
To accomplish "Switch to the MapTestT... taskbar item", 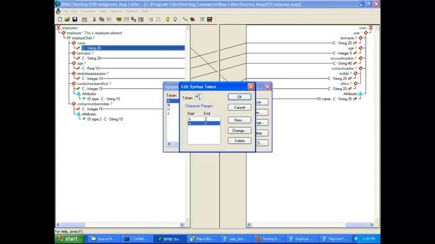I will pos(335,239).
